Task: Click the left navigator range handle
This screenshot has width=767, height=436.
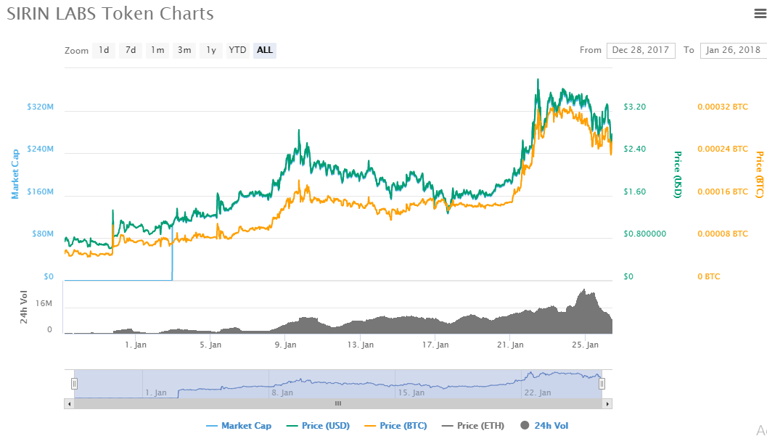Action: click(x=74, y=384)
